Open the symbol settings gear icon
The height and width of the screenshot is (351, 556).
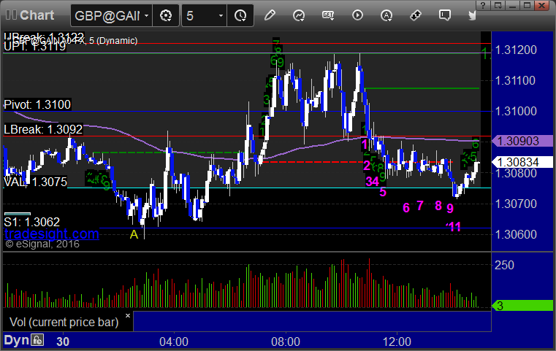(x=166, y=15)
